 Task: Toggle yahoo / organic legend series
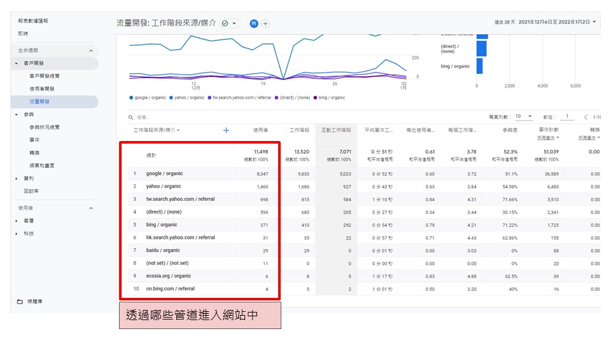pos(186,98)
